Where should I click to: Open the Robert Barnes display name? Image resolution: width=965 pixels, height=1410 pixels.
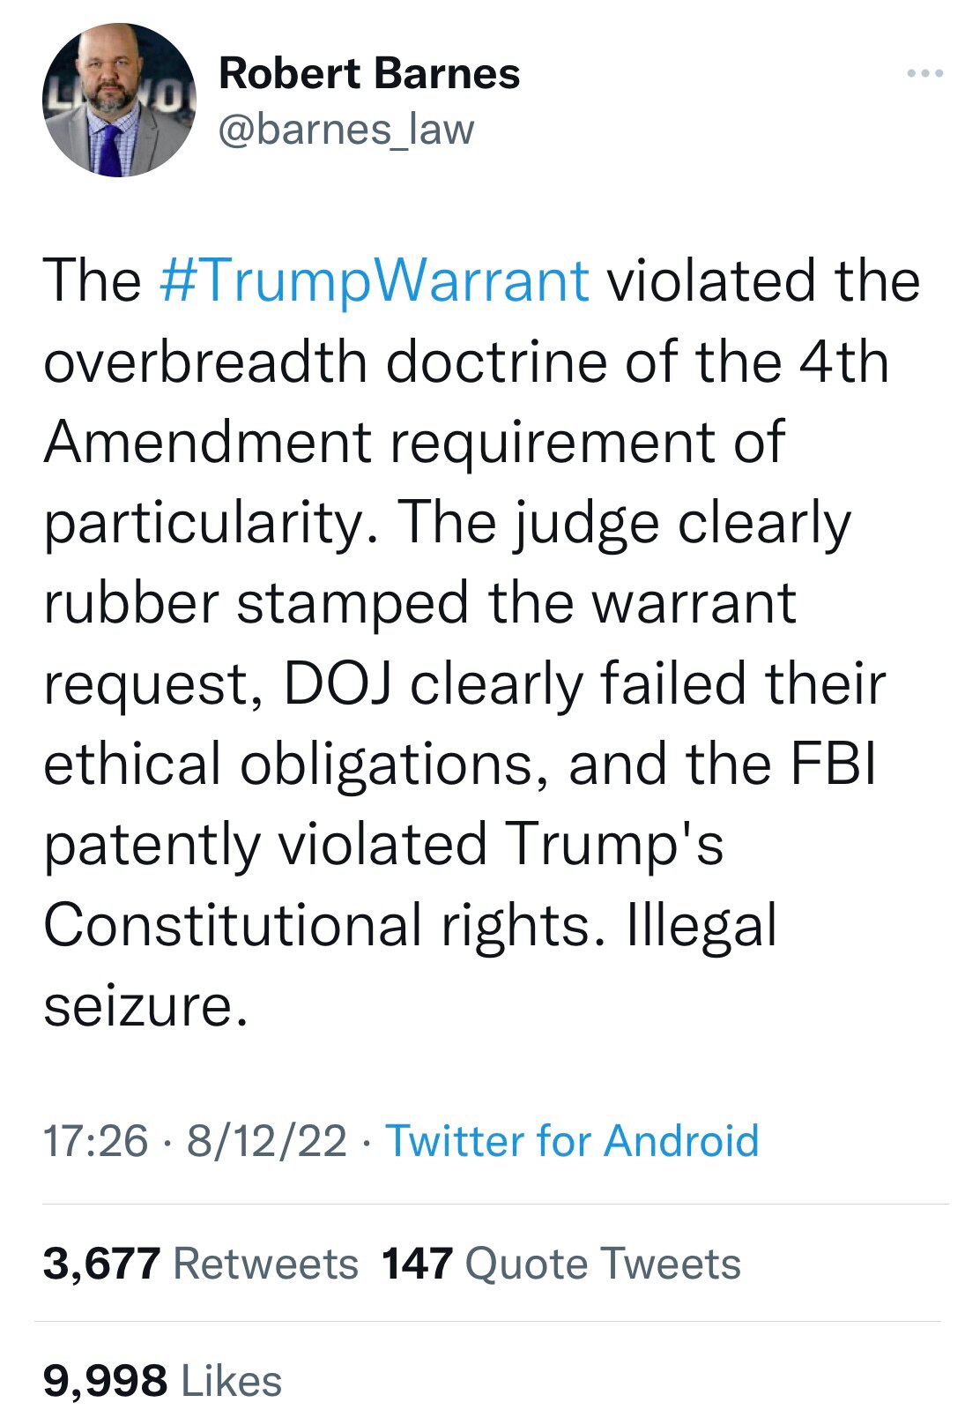pos(369,73)
